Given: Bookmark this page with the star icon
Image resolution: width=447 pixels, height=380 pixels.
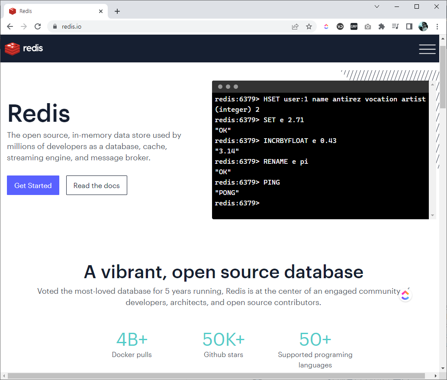Looking at the screenshot, I should 309,26.
